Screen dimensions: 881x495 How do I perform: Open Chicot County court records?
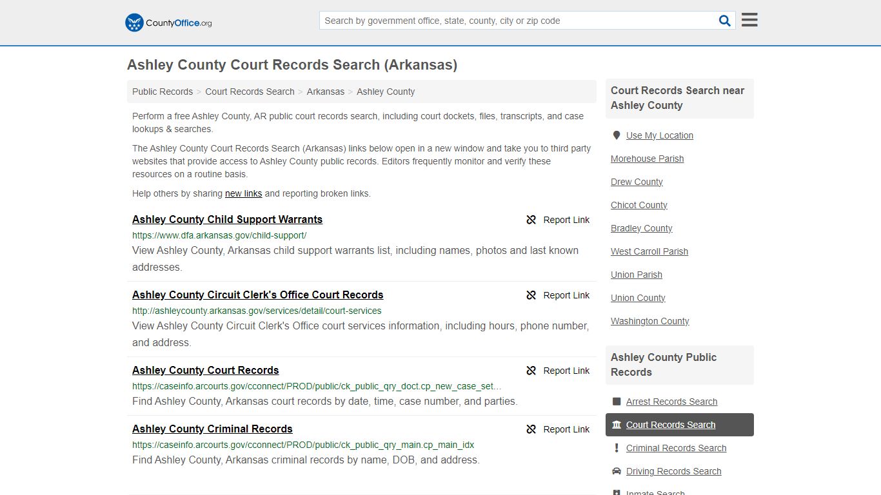point(639,205)
